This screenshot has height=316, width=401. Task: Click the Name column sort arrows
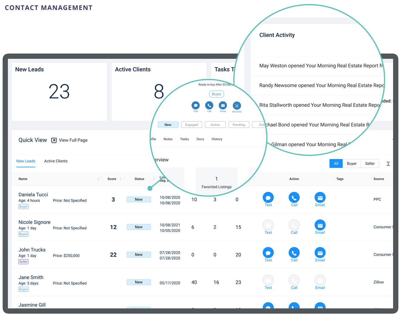[99, 179]
